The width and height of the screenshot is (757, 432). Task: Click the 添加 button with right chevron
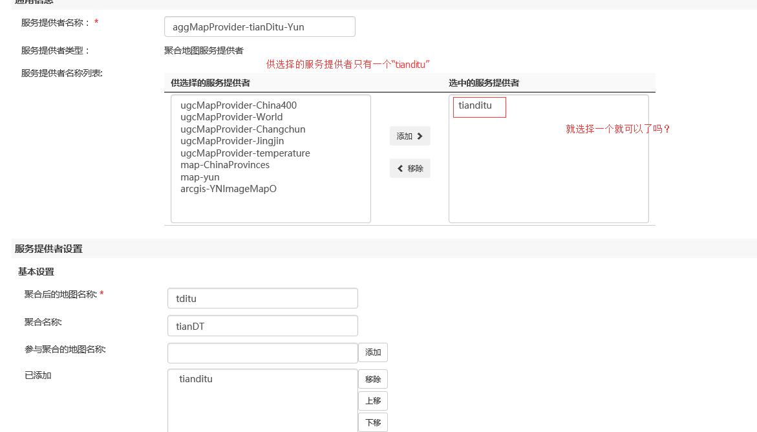[410, 136]
